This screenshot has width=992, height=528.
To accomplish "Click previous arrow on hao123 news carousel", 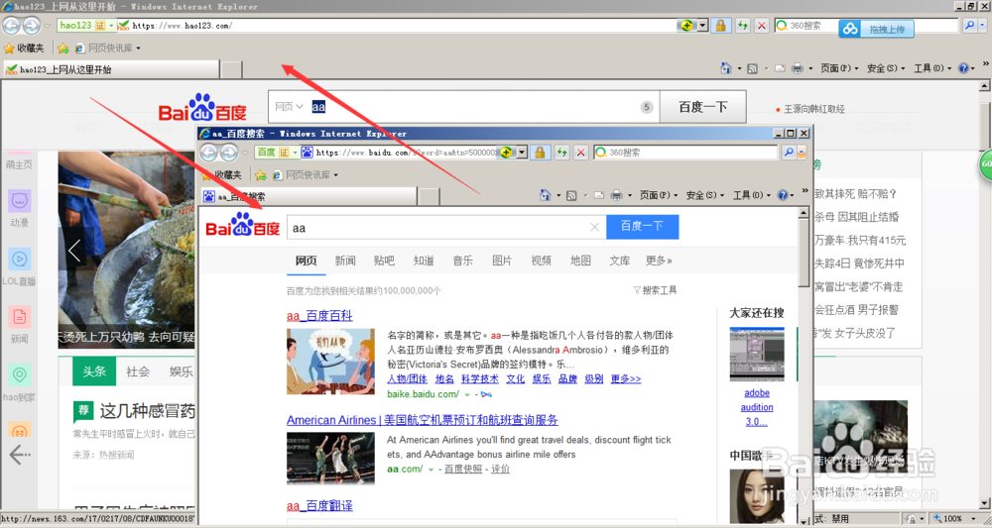I will point(74,251).
